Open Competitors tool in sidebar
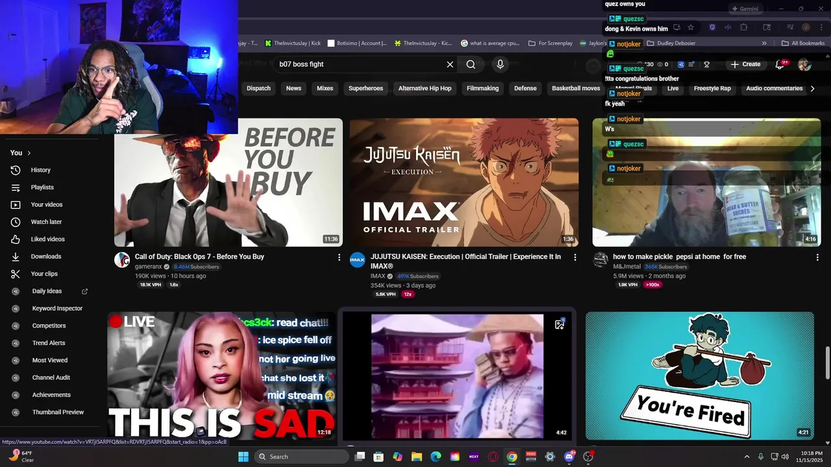 [49, 326]
